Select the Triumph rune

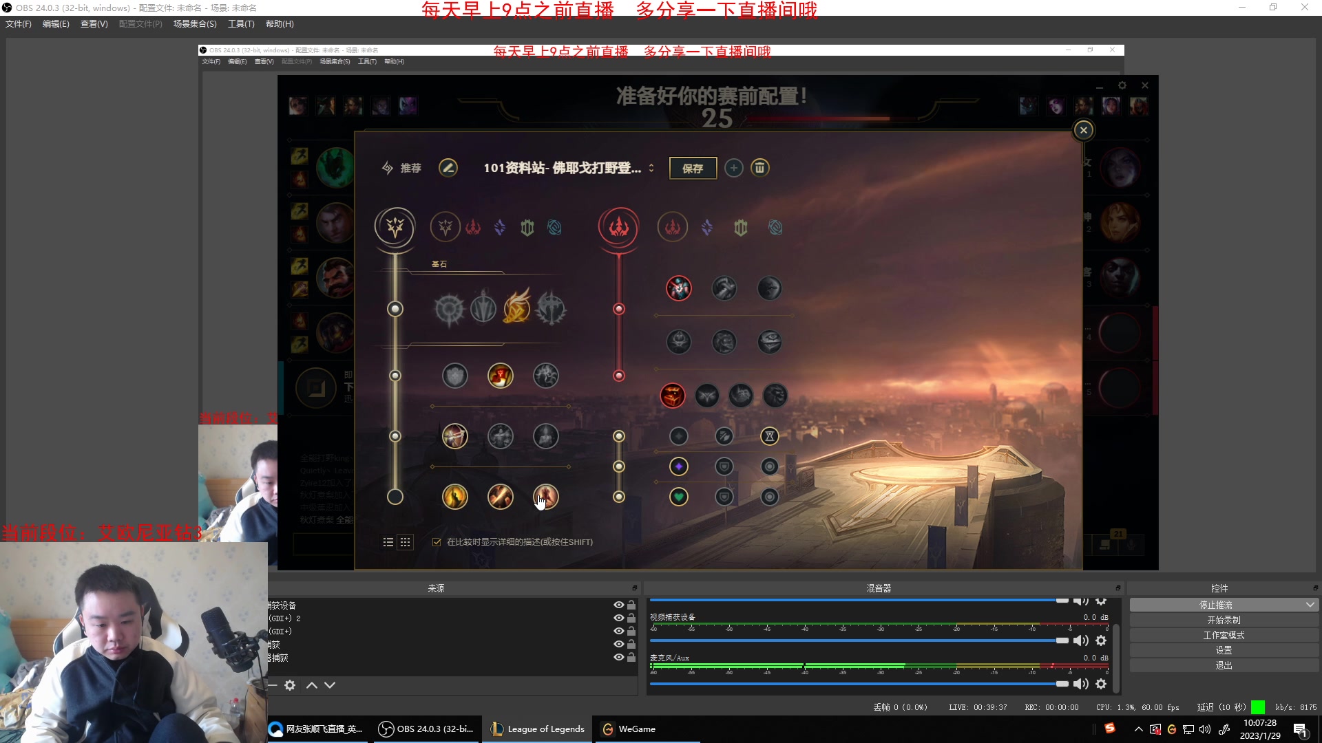[501, 376]
